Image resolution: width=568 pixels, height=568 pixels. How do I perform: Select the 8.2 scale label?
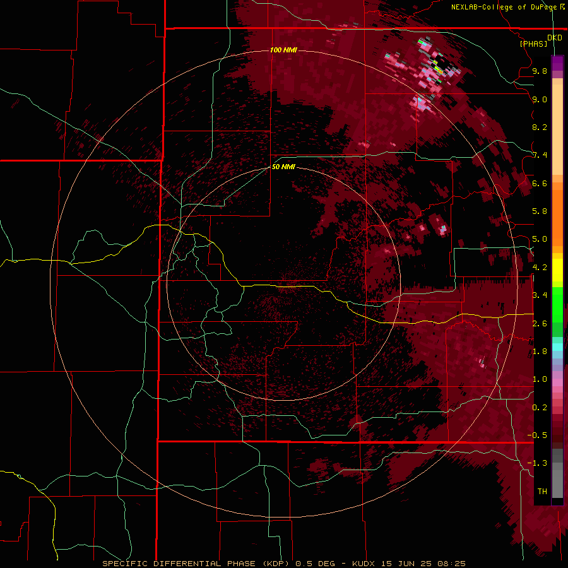click(x=540, y=127)
